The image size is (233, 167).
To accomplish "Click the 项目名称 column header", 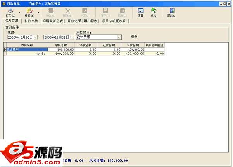I will pos(27,45).
